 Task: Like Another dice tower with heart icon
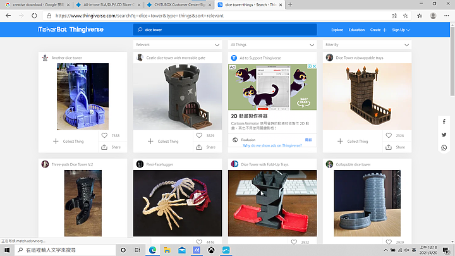coord(104,135)
